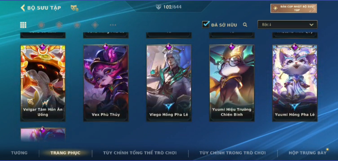This screenshot has width=338, height=161.
Task: Go back using Bộ Sưu Tập arrow
Action: pos(22,8)
